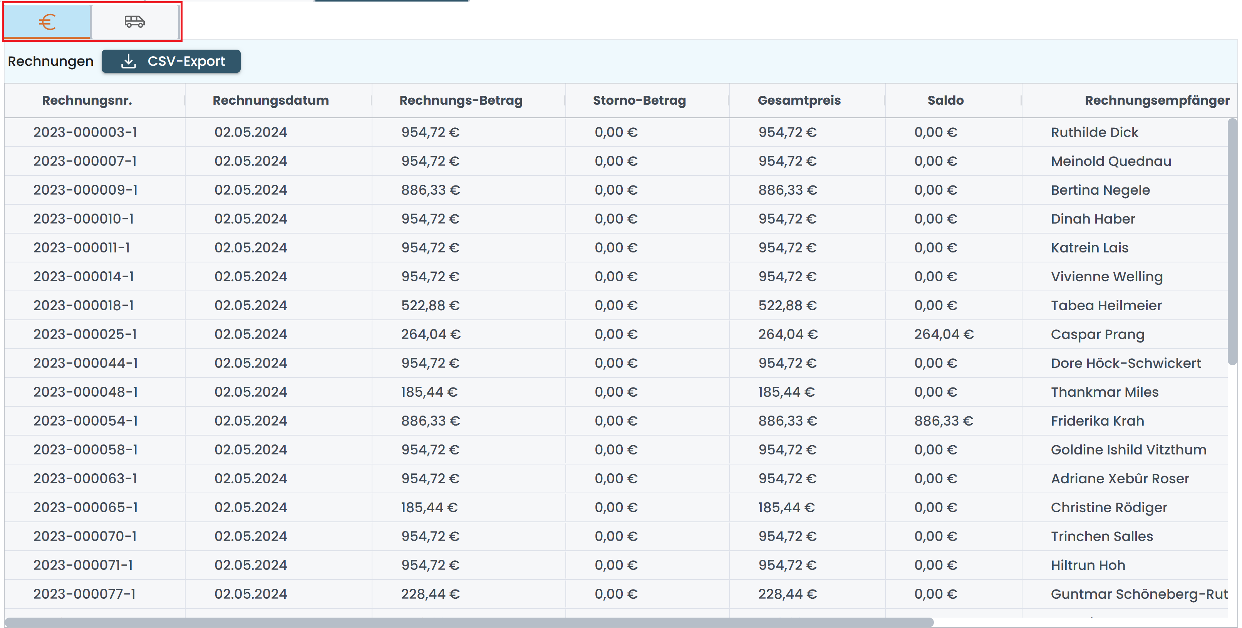1242x628 pixels.
Task: Click the CSV-Export download button
Action: pyautogui.click(x=171, y=61)
